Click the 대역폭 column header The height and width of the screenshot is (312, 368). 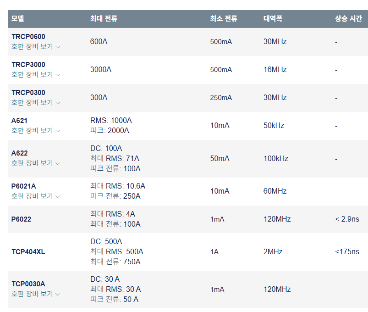[273, 19]
